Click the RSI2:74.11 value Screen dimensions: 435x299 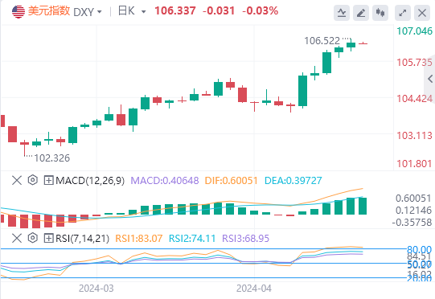(x=192, y=238)
